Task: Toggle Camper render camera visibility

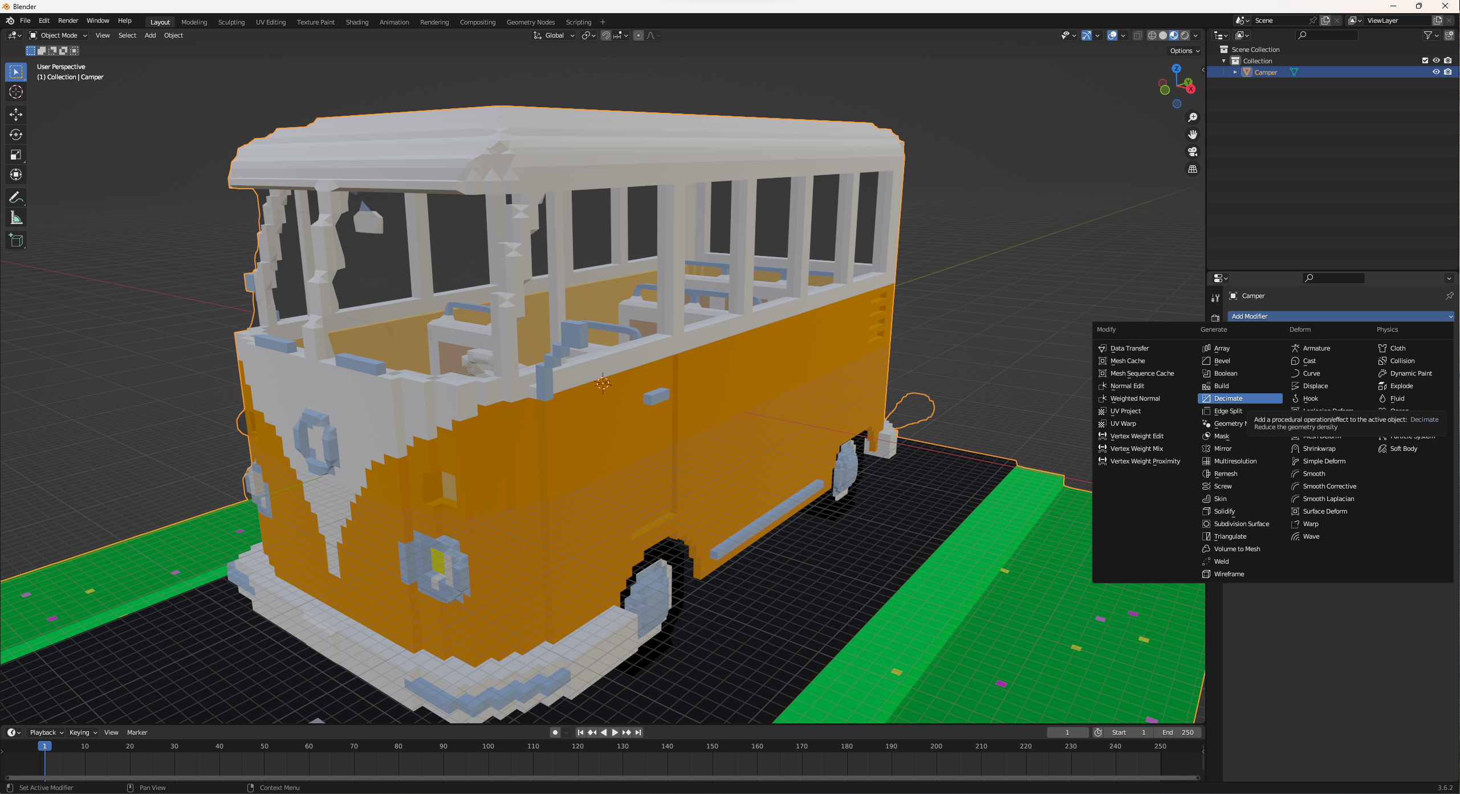Action: click(x=1447, y=72)
